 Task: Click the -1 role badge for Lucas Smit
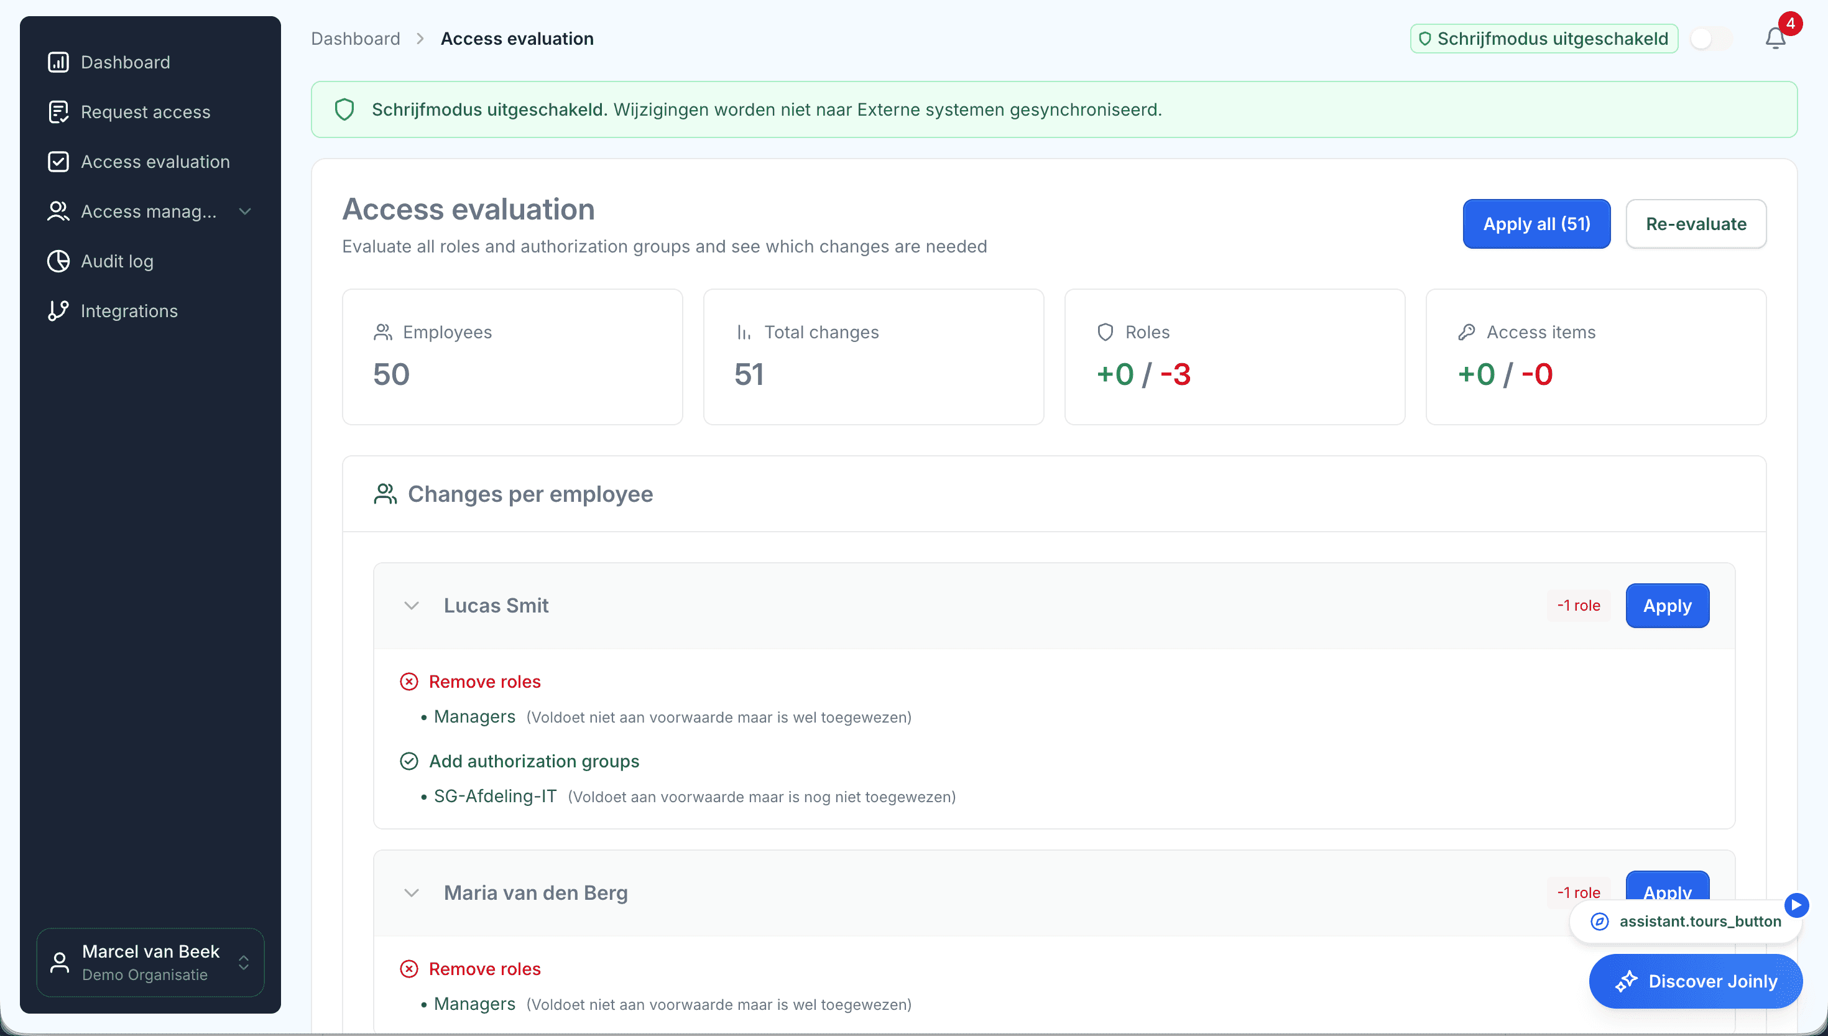coord(1578,606)
